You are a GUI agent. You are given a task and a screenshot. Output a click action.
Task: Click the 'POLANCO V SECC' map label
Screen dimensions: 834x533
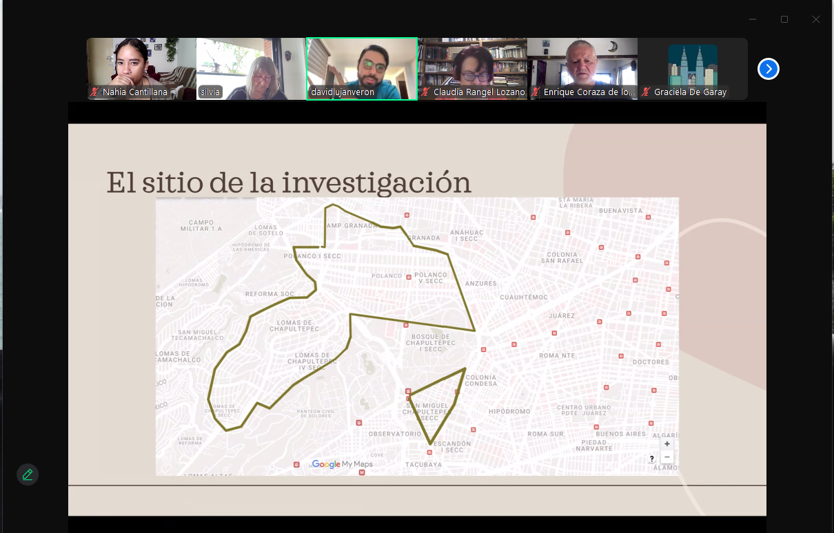[x=431, y=278]
